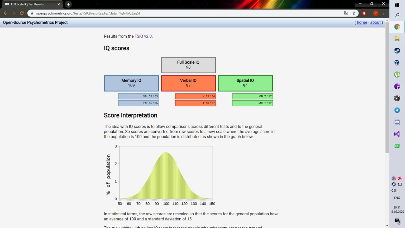Open the Windows Start menu

point(397,4)
